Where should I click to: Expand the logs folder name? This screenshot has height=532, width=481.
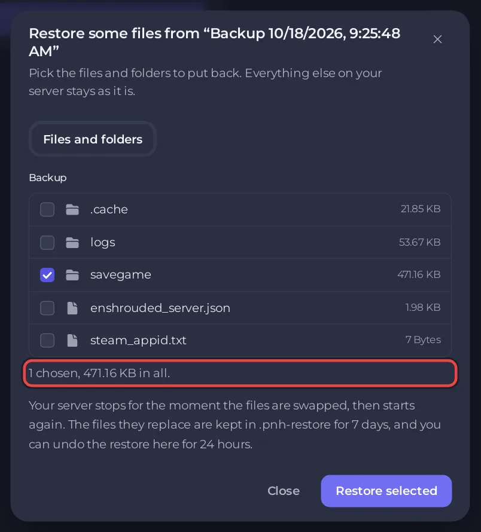[x=102, y=242]
